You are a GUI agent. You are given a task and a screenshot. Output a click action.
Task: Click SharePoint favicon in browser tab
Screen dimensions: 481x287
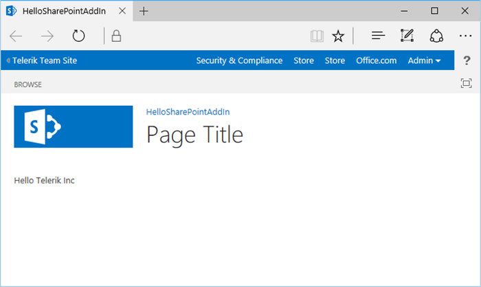pyautogui.click(x=12, y=11)
